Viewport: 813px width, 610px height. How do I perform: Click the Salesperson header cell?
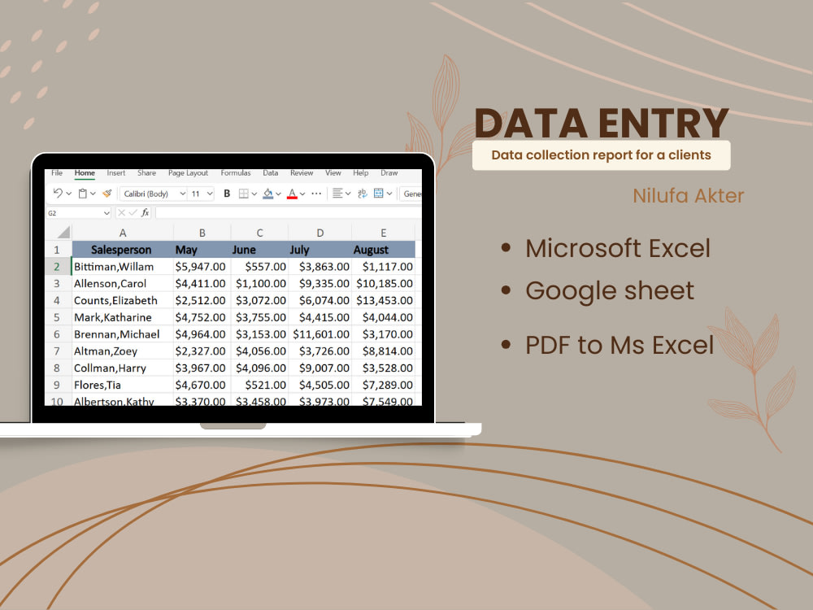tap(123, 250)
